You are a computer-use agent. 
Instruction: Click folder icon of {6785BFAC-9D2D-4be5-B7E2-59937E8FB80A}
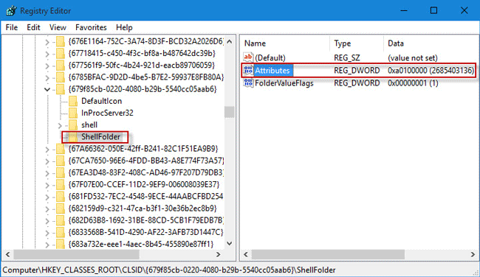(61, 77)
